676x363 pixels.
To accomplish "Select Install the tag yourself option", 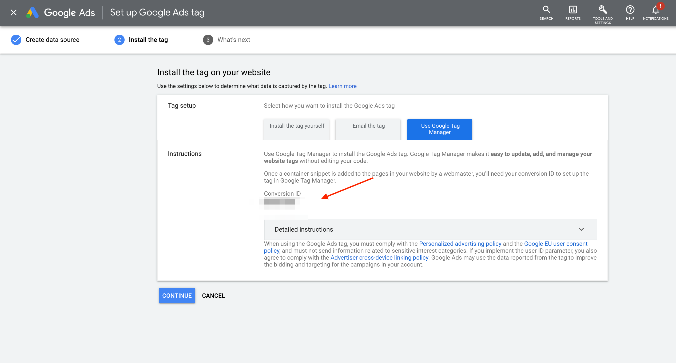I will click(296, 129).
